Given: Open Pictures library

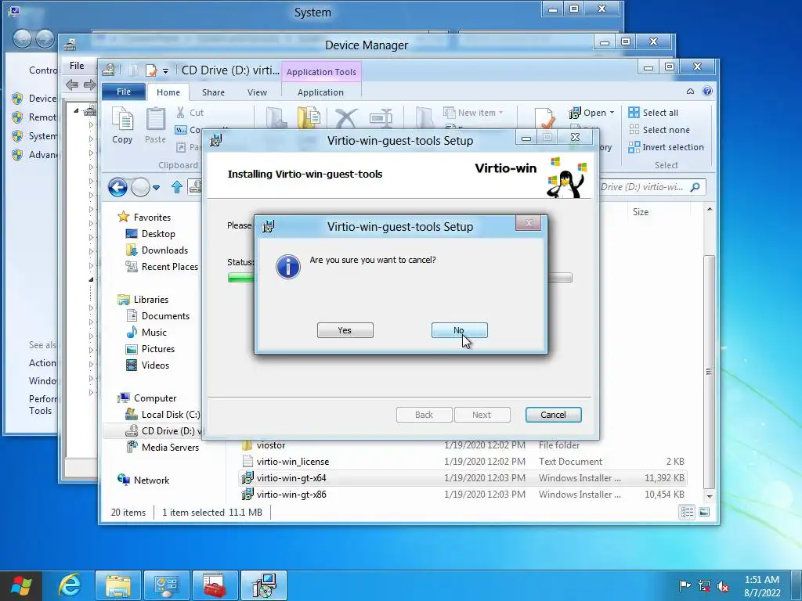Looking at the screenshot, I should click(158, 348).
